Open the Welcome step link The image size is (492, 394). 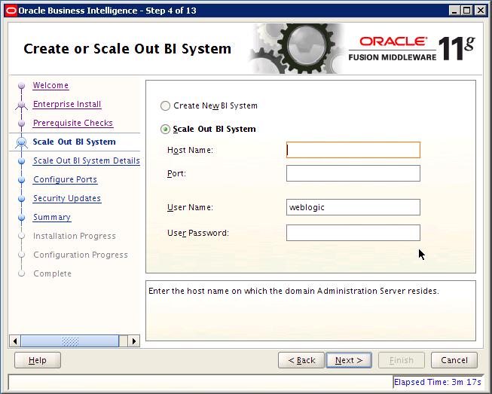50,85
